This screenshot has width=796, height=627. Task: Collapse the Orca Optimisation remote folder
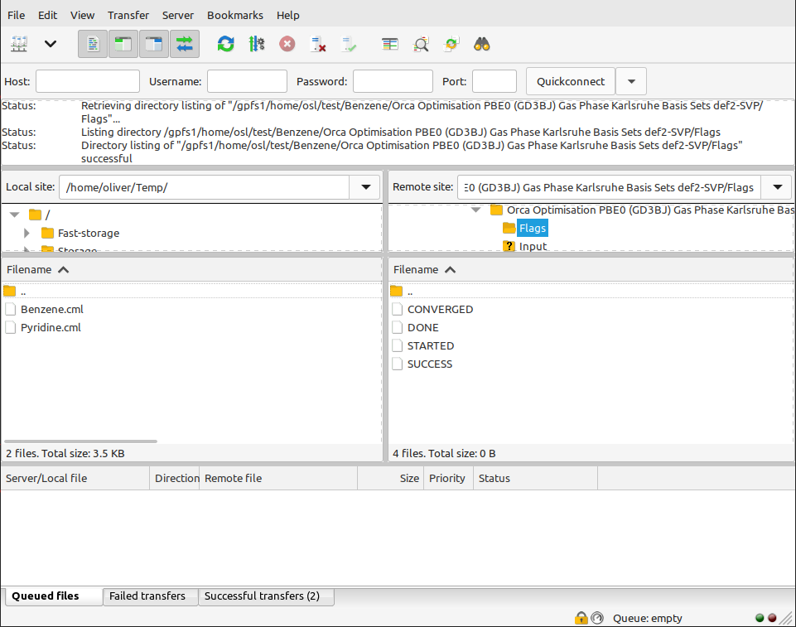(475, 210)
